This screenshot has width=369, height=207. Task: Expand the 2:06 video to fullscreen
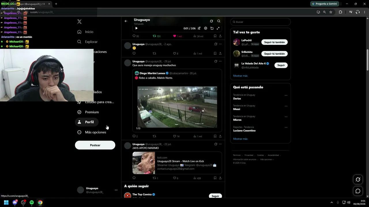(x=218, y=28)
